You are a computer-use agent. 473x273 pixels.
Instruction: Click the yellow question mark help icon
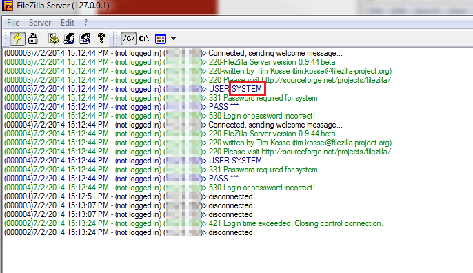(101, 39)
